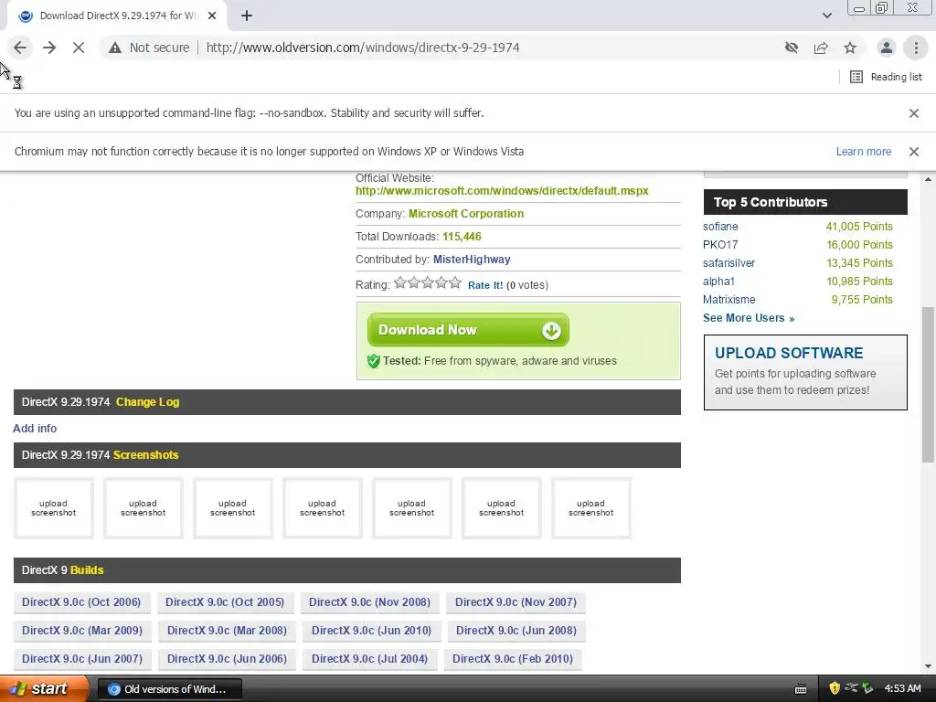Viewport: 936px width, 702px height.
Task: Click the yellow security shield tray icon
Action: (835, 689)
